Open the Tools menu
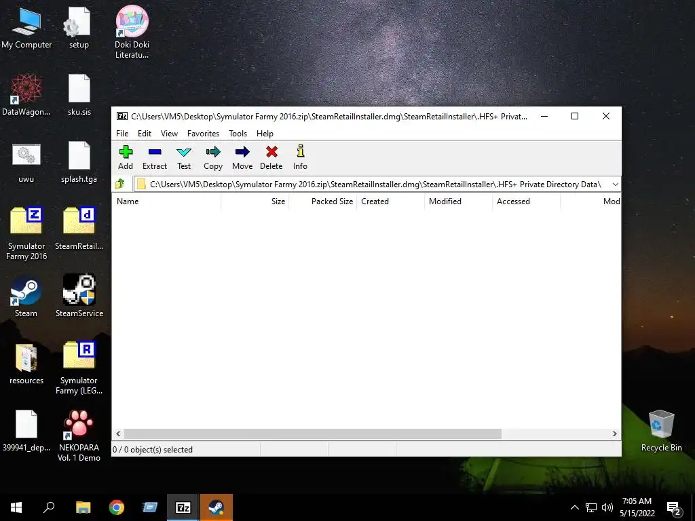This screenshot has height=521, width=695. coord(238,134)
